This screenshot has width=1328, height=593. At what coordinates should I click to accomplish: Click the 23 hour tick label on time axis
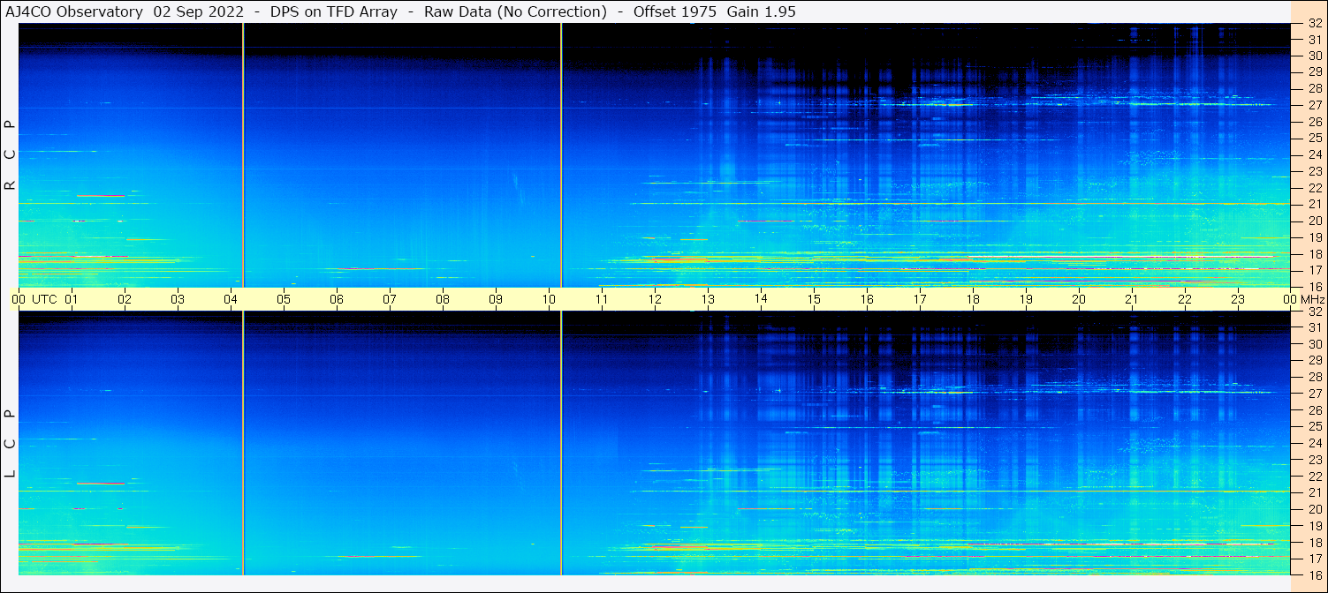tap(1238, 299)
